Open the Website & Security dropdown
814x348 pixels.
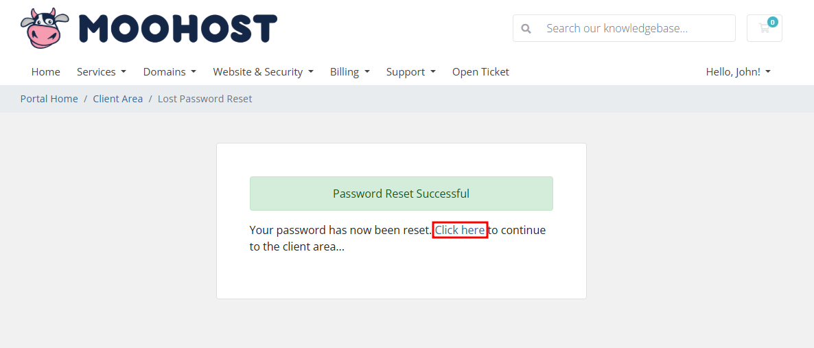coord(263,71)
